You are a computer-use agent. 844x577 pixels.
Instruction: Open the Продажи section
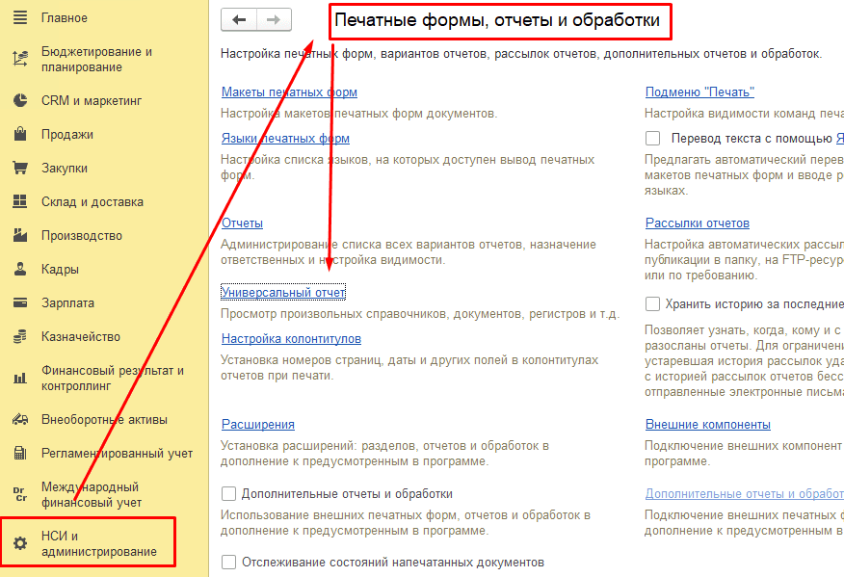(14, 133)
